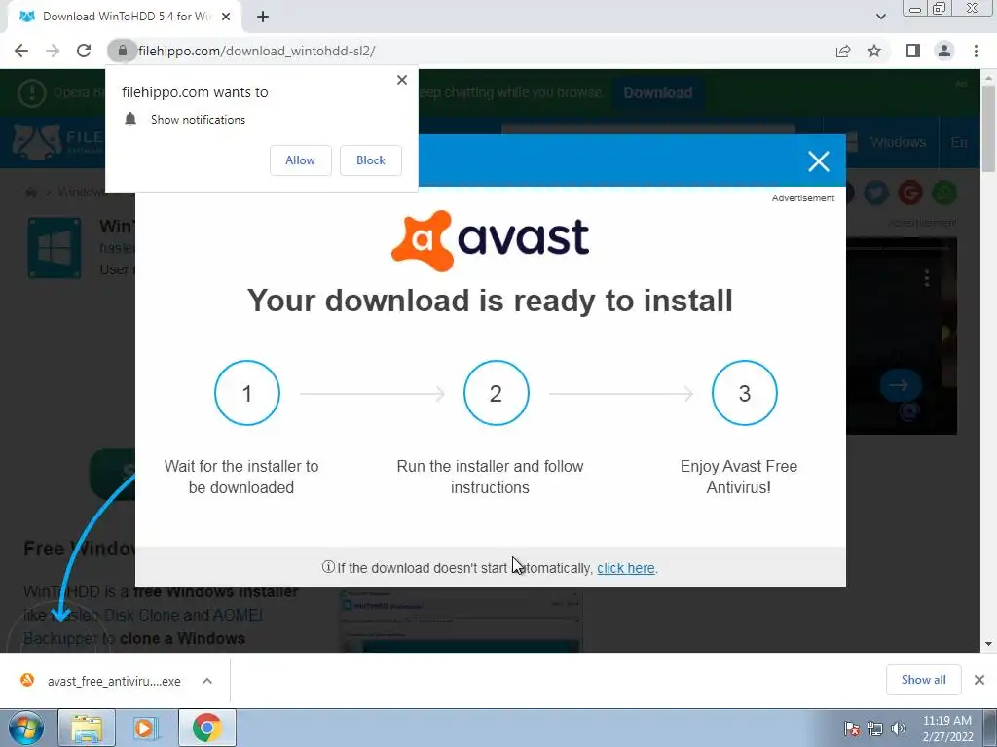Open the En language menu in header

coord(959,142)
